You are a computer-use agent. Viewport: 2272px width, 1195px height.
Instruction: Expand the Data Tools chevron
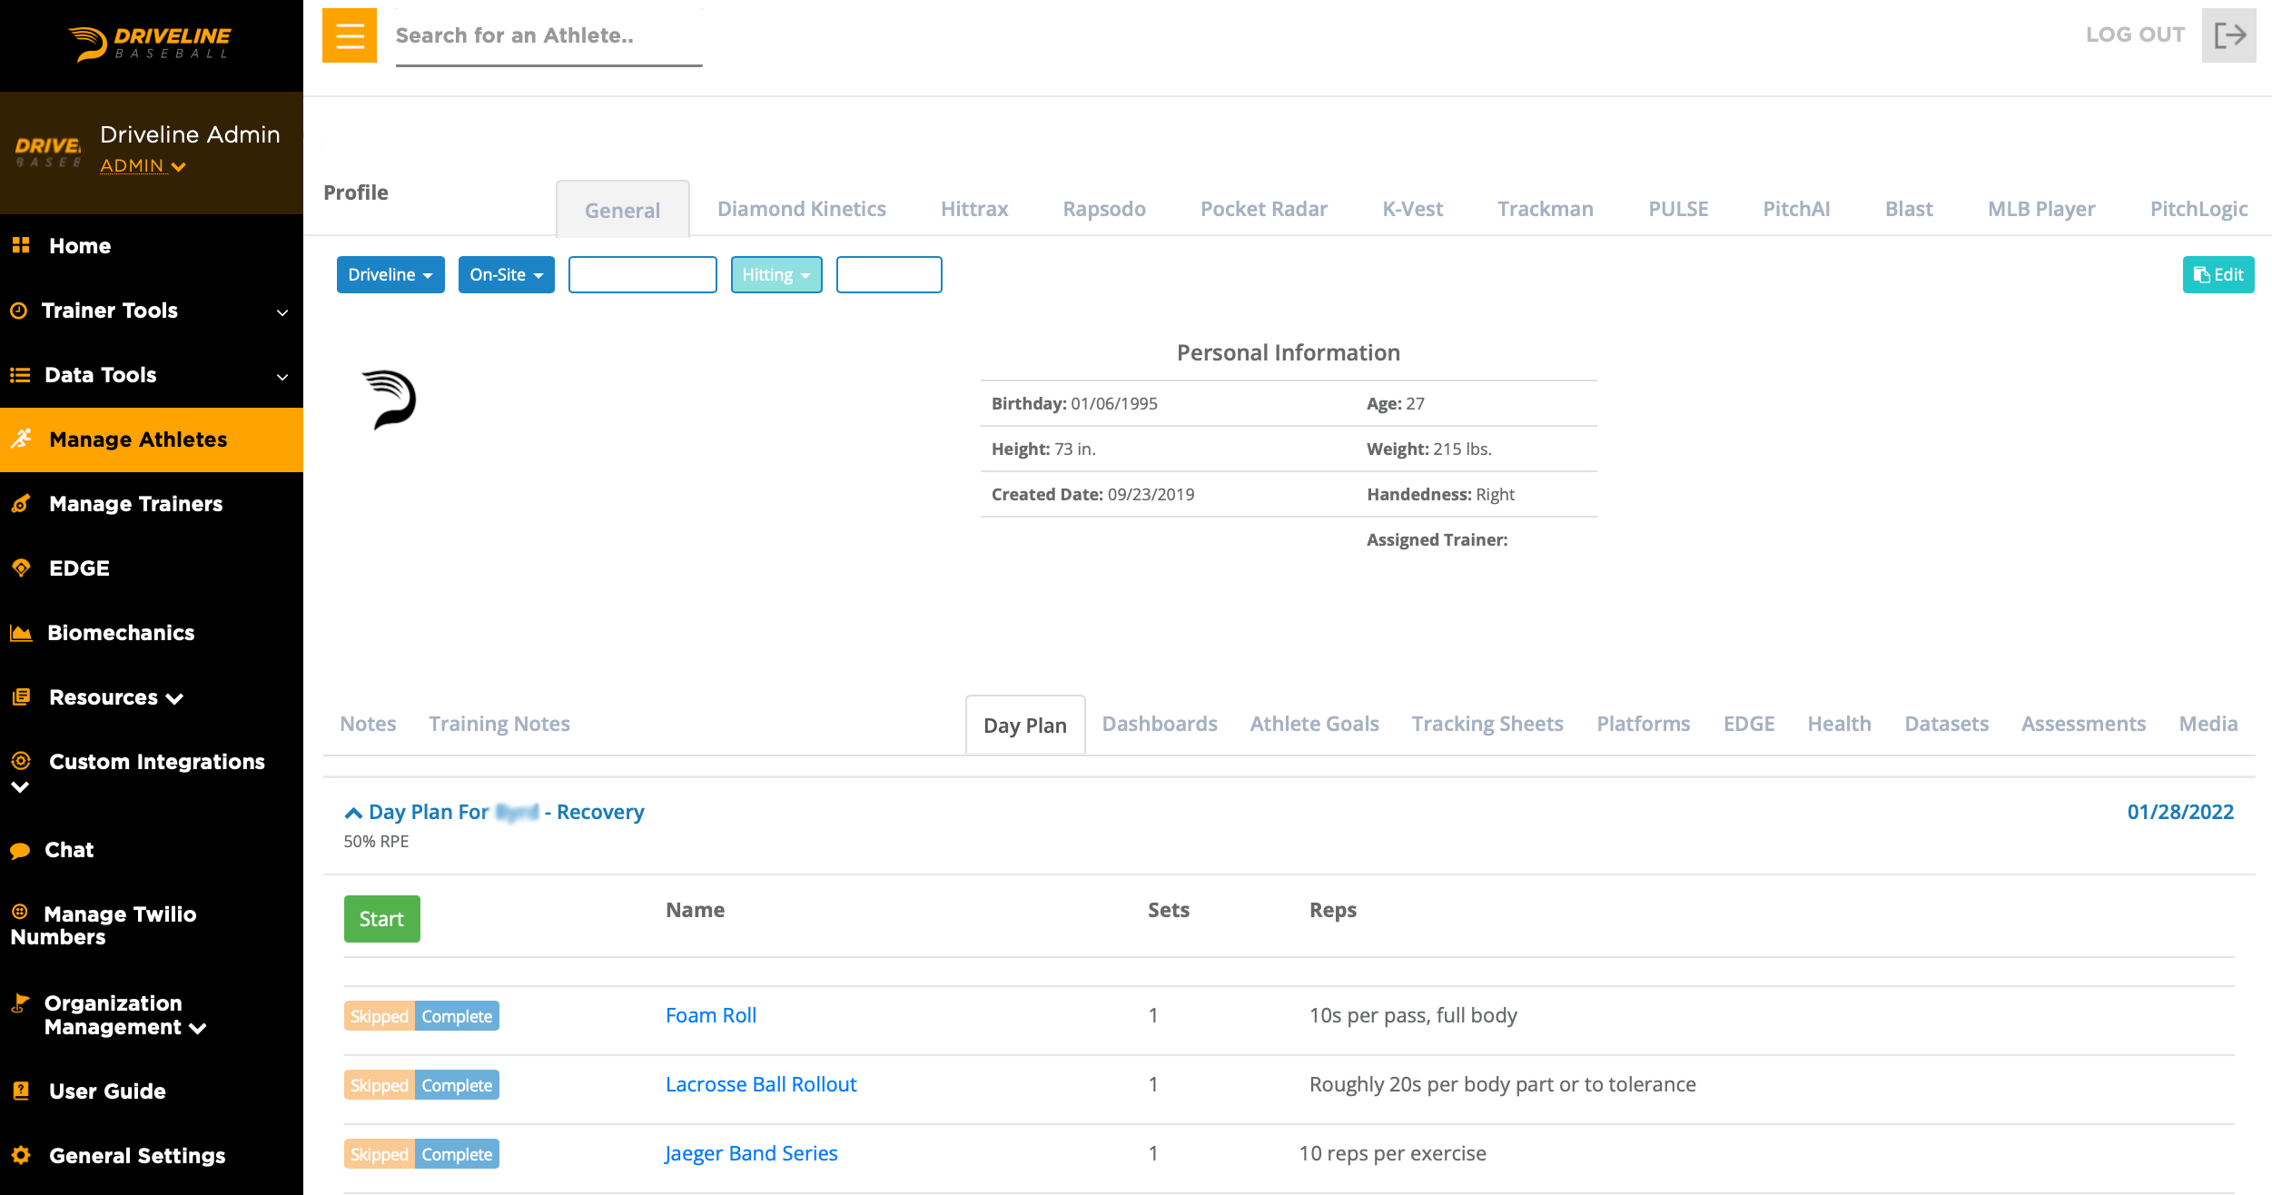point(282,376)
